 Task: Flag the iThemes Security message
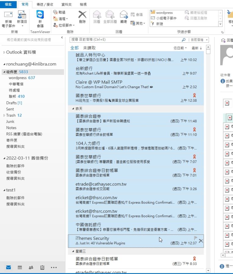click(x=196, y=238)
